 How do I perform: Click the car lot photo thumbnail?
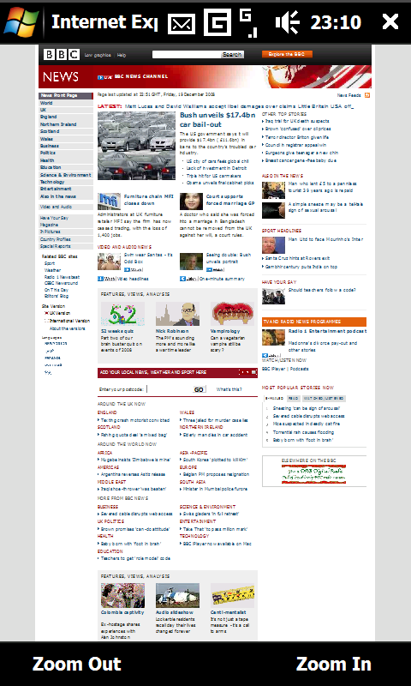pyautogui.click(x=136, y=146)
